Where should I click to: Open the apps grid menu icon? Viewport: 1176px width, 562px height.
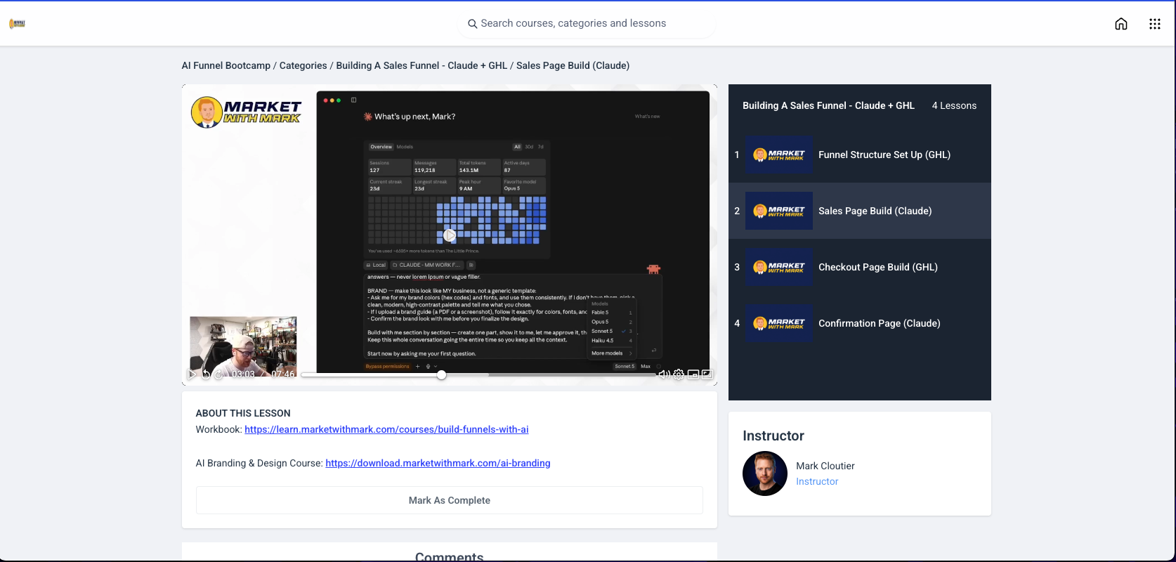coord(1155,24)
